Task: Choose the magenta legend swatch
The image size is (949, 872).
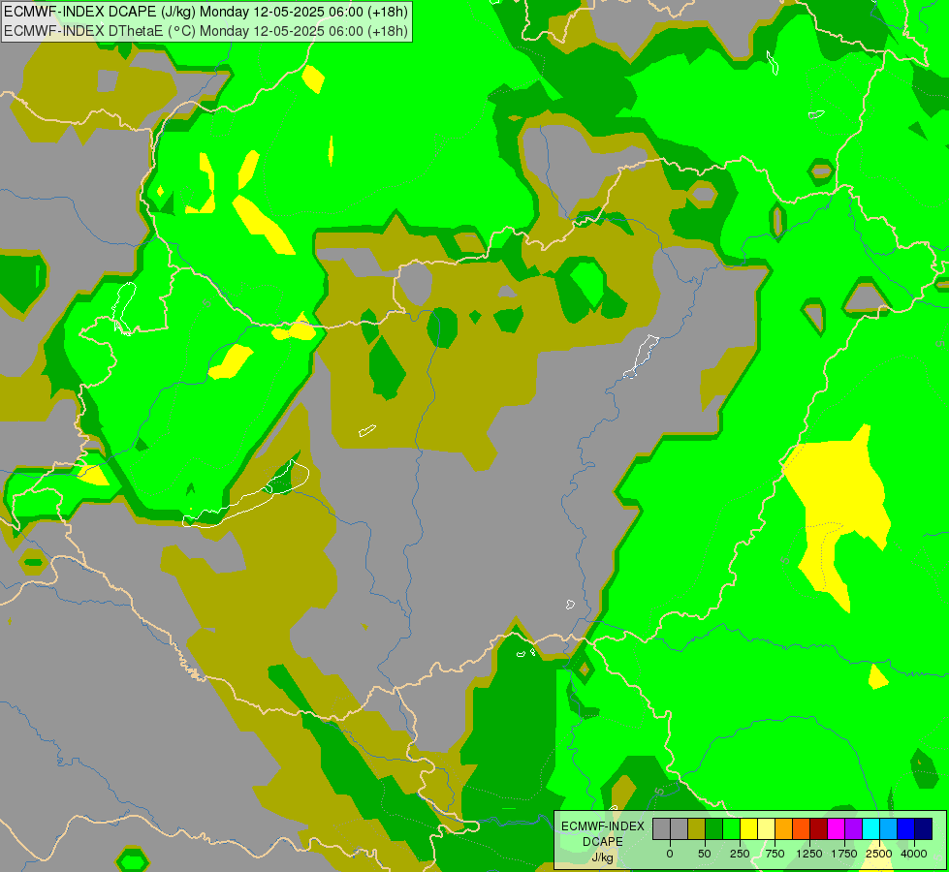Action: [836, 828]
